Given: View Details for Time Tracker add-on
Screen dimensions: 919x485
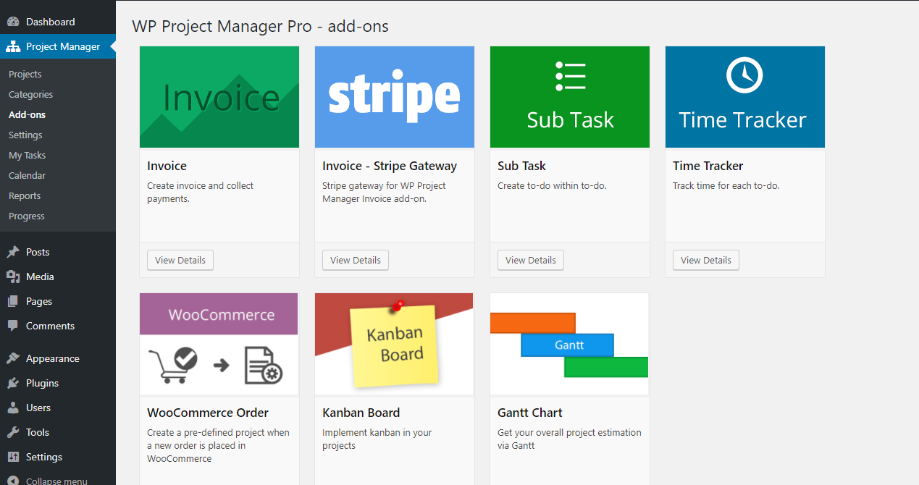Looking at the screenshot, I should (706, 260).
